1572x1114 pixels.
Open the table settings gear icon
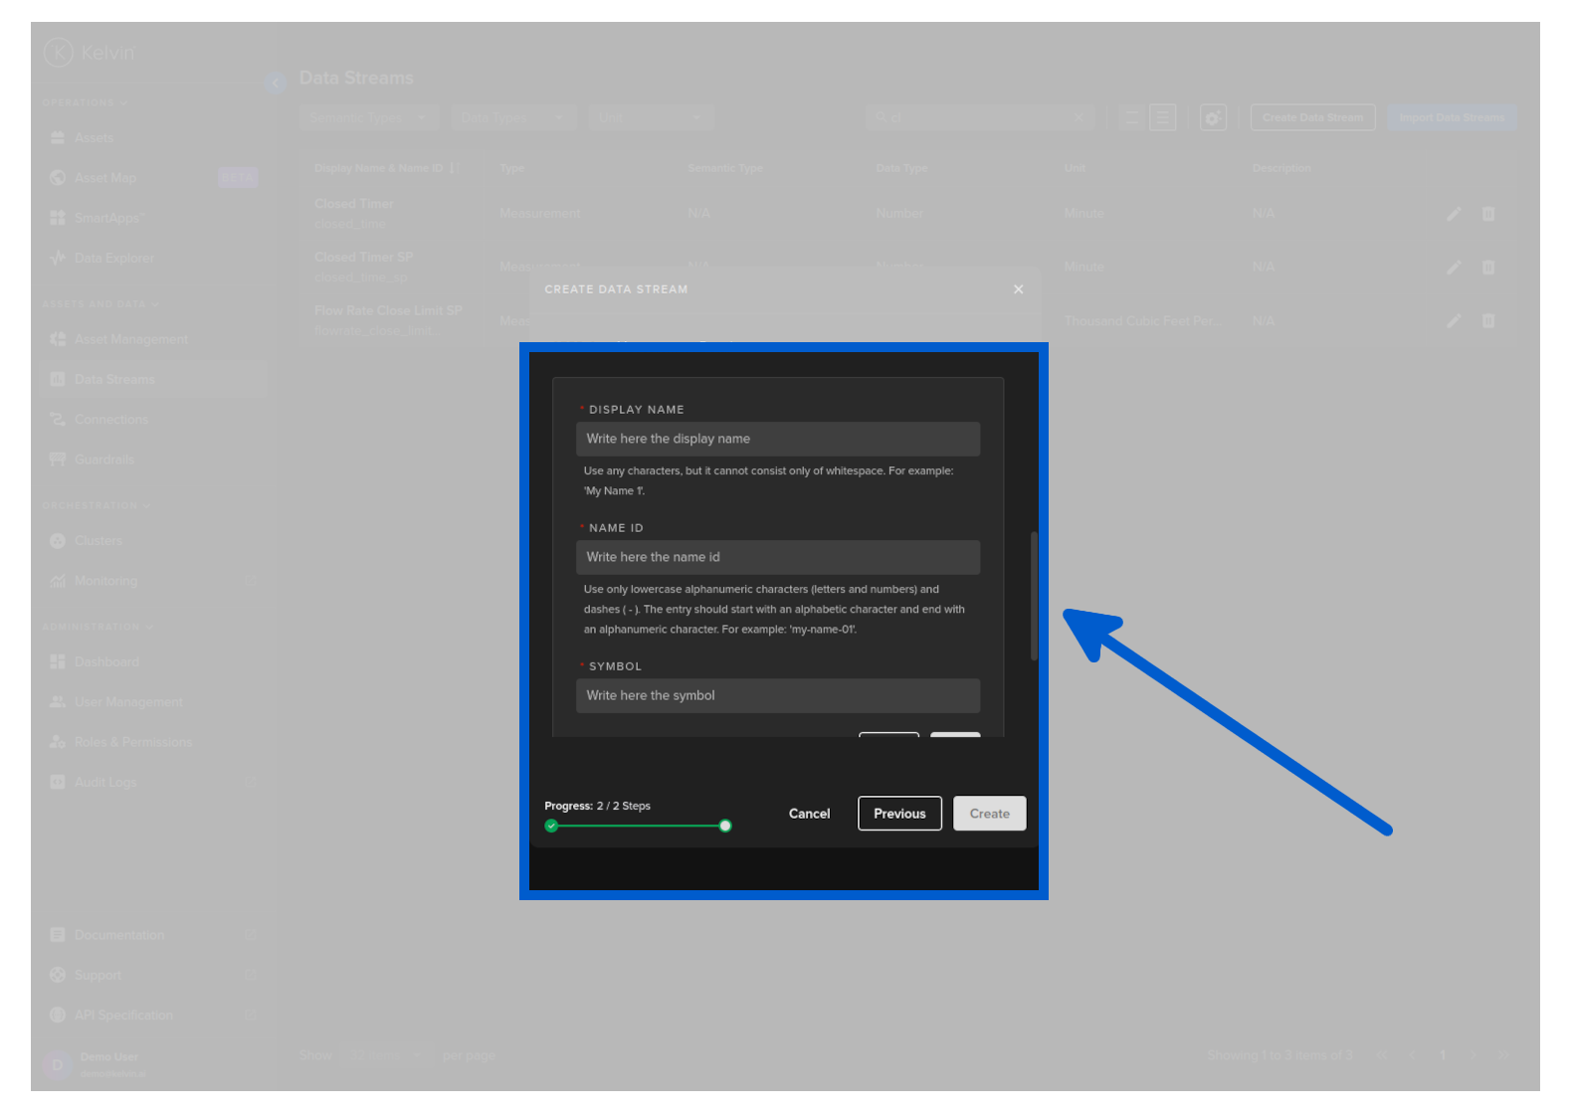click(1213, 117)
